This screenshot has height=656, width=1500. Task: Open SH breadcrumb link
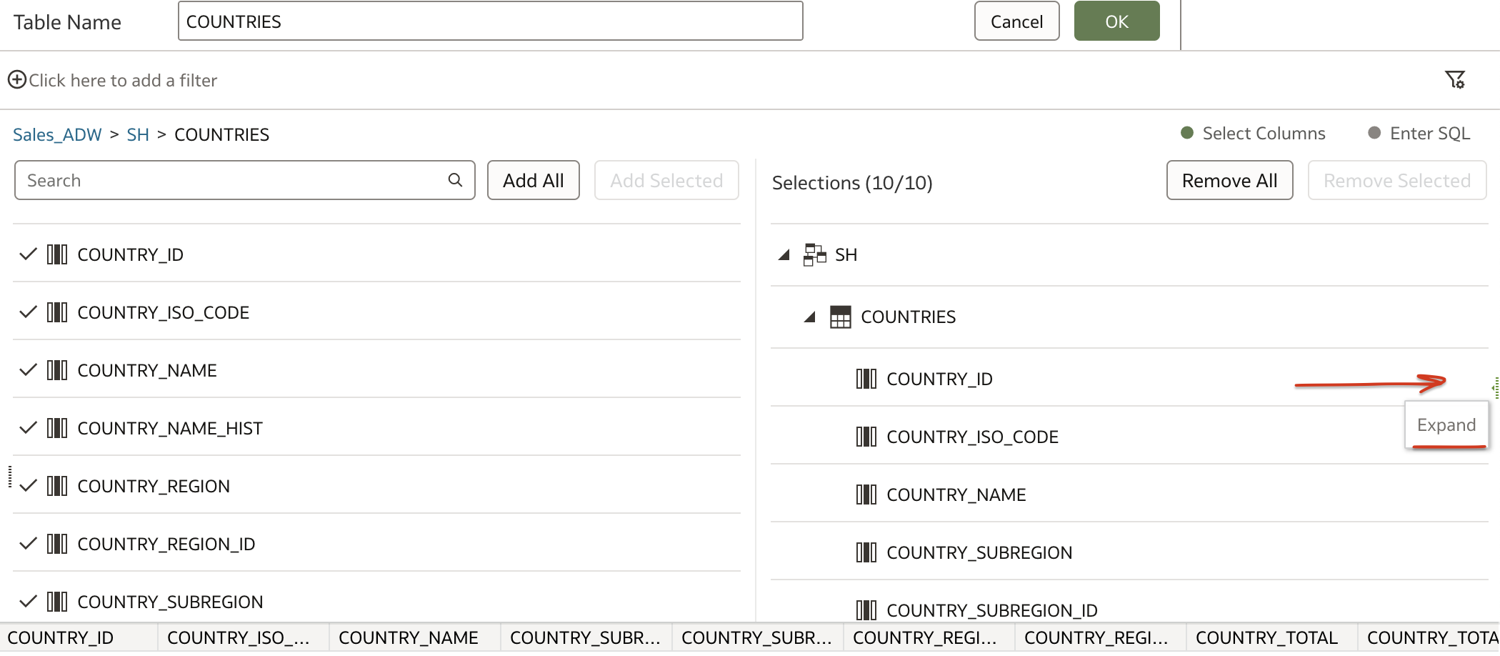click(x=138, y=134)
